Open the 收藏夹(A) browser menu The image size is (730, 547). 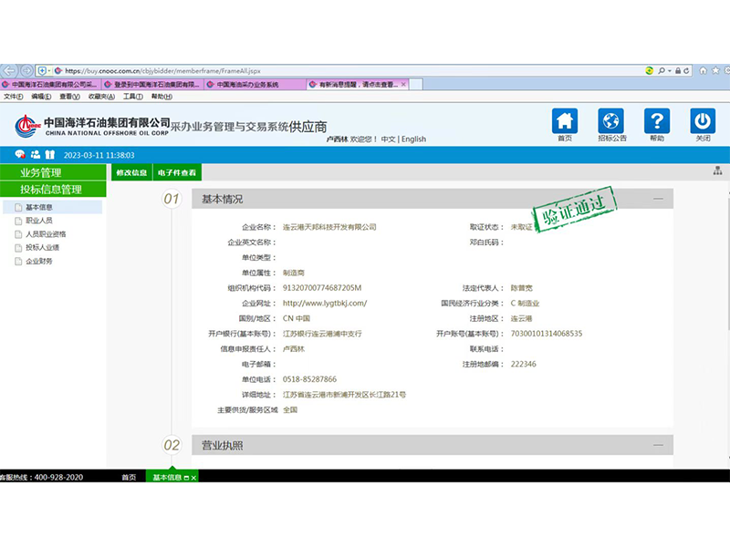tap(100, 97)
